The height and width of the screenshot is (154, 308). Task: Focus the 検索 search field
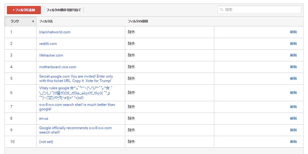click(259, 10)
